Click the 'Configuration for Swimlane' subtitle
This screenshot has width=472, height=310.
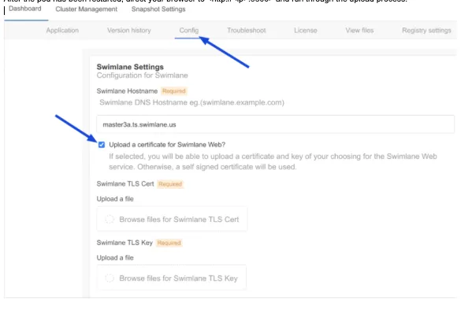pyautogui.click(x=142, y=76)
